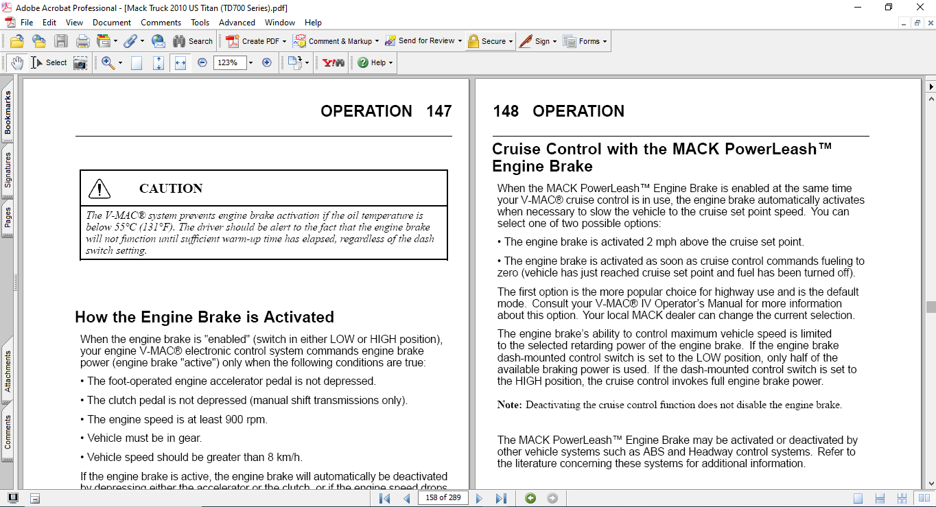Open the Comments side panel tab
936x507 pixels.
(x=8, y=433)
